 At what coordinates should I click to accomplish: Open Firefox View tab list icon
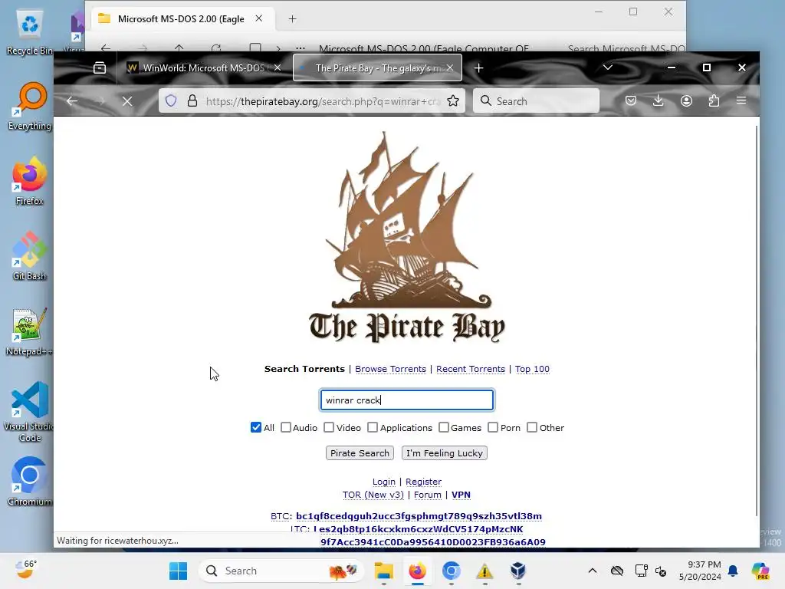pos(100,67)
